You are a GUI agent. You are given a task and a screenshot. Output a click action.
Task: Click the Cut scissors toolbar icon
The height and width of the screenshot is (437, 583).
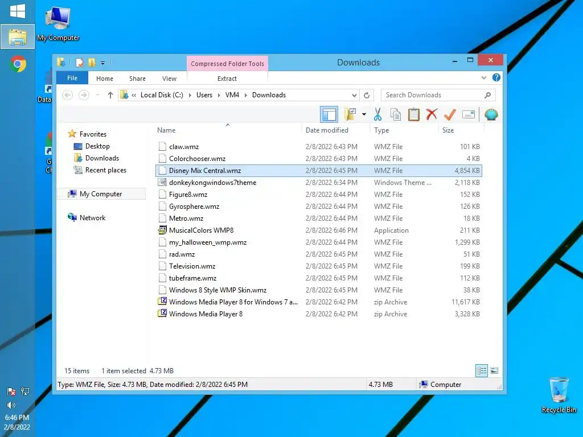tap(377, 114)
